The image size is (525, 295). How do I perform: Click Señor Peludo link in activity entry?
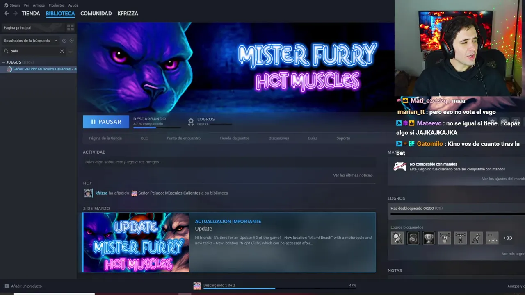[x=169, y=193]
